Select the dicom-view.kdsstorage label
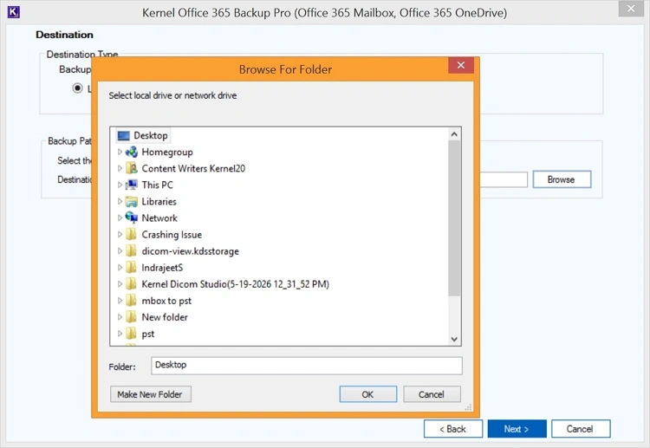Image resolution: width=650 pixels, height=448 pixels. 191,251
